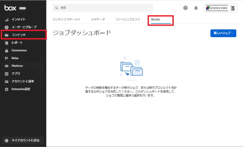This screenshot has height=147, width=243.
Task: Click the ユーザーとグループ person icon
Action: tap(6, 27)
